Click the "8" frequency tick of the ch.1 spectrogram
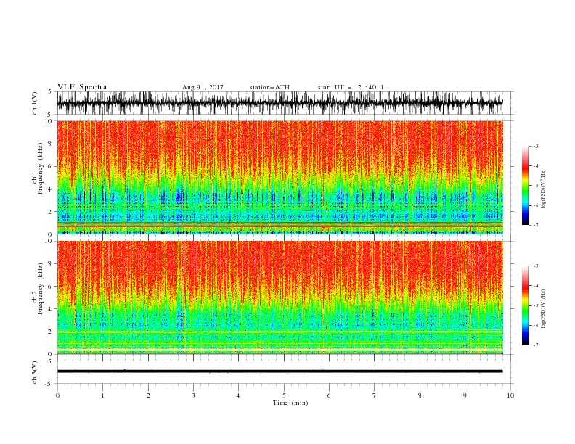The width and height of the screenshot is (575, 444). tap(50, 144)
